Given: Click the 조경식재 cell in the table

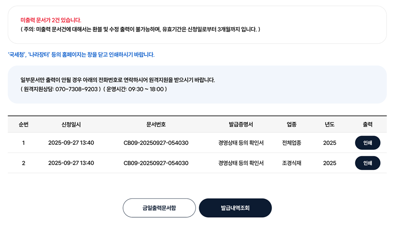Looking at the screenshot, I should pyautogui.click(x=292, y=163).
